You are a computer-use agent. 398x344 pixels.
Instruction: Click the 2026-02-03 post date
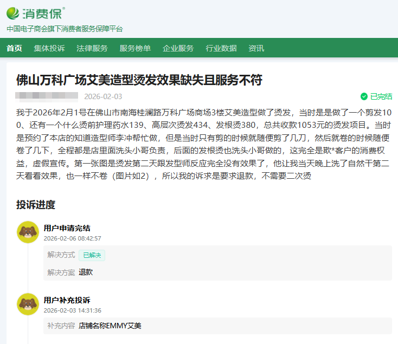pos(103,96)
